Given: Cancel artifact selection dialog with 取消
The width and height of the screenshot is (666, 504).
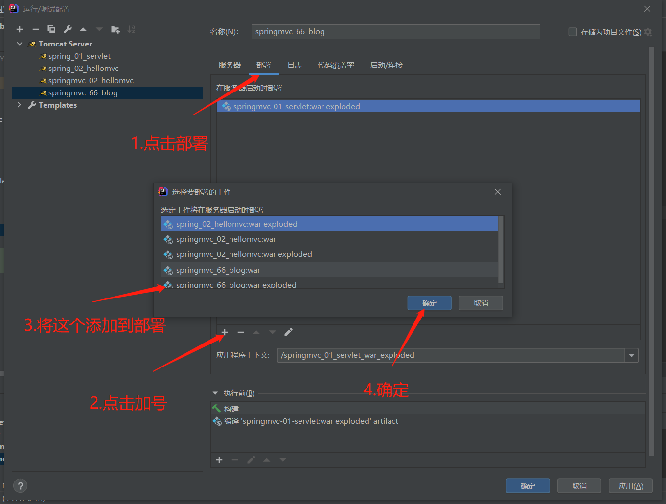Looking at the screenshot, I should (481, 303).
